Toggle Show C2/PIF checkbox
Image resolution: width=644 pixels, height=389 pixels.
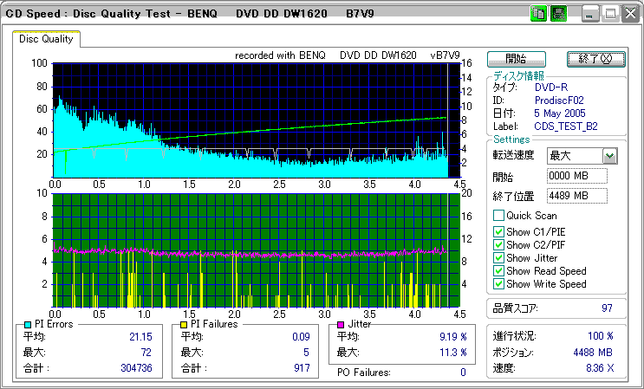point(498,244)
